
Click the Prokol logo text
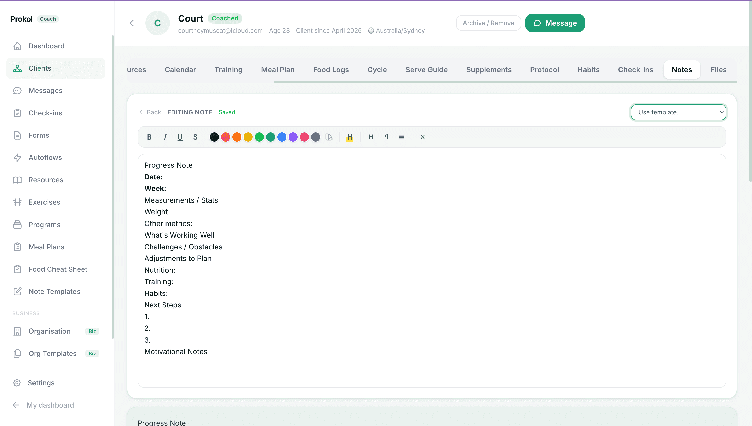[x=22, y=19]
